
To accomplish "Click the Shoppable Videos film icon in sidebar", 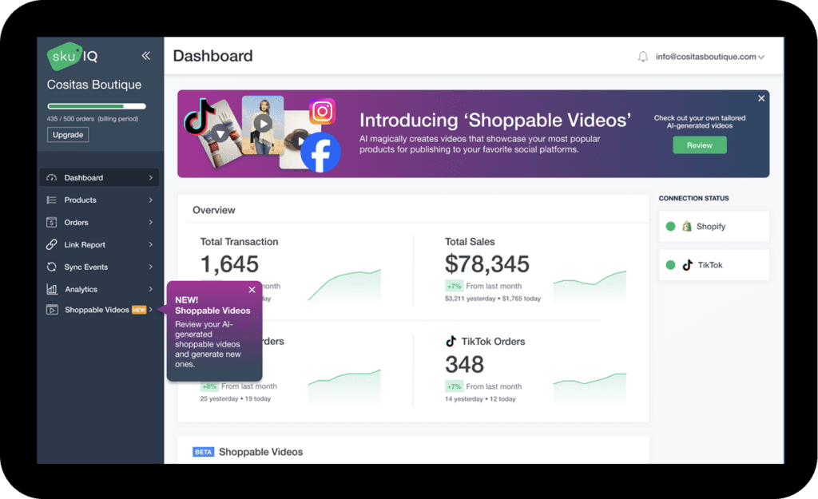I will pos(52,310).
